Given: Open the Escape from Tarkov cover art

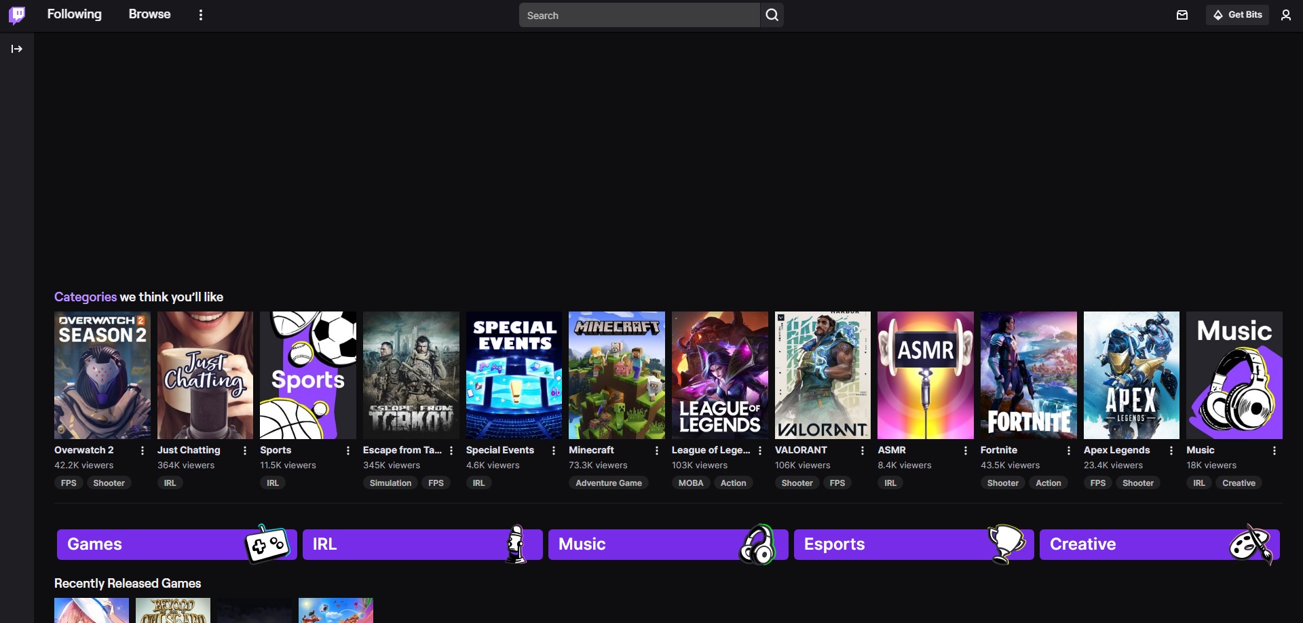Looking at the screenshot, I should pos(411,375).
